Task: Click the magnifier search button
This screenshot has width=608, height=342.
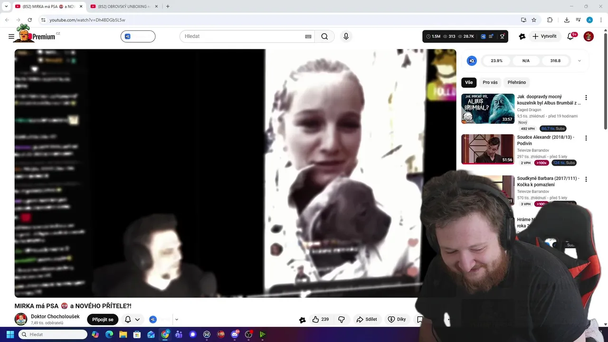Action: coord(324,37)
